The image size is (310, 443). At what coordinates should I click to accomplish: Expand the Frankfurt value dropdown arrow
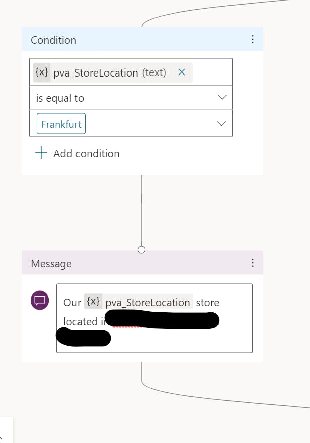tap(221, 124)
